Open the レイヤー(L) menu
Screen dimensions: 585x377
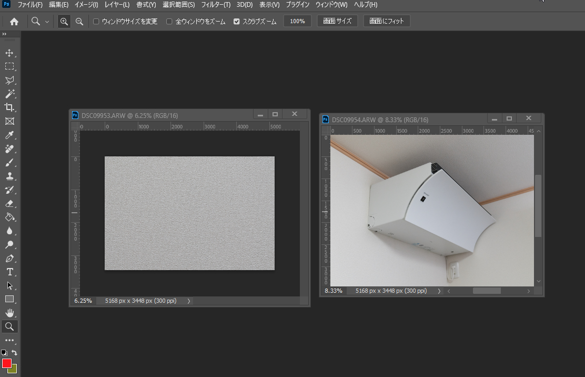point(116,5)
